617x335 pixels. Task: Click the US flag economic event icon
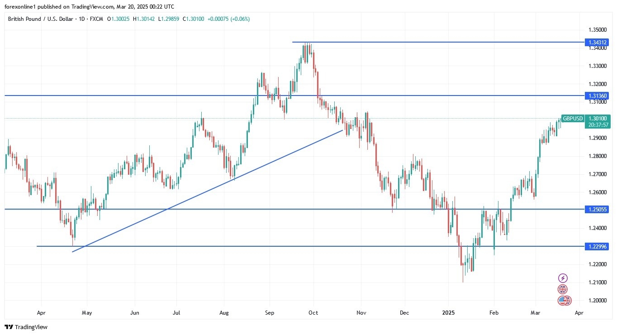tap(563, 300)
